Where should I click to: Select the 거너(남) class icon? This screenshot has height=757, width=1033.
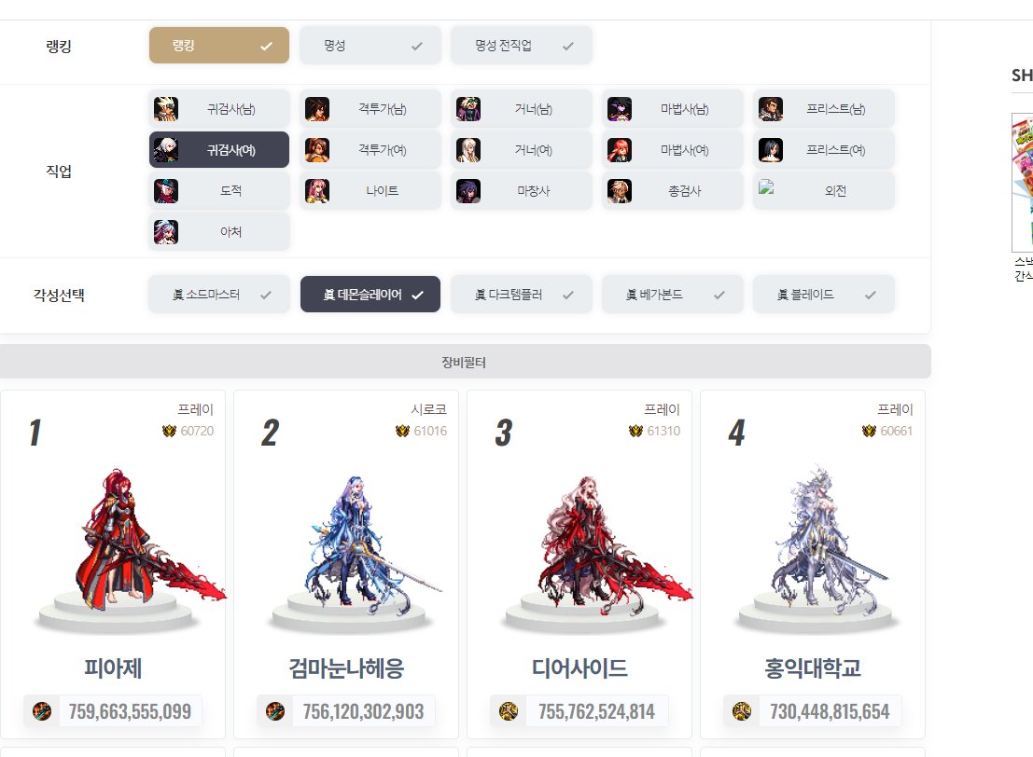coord(468,109)
